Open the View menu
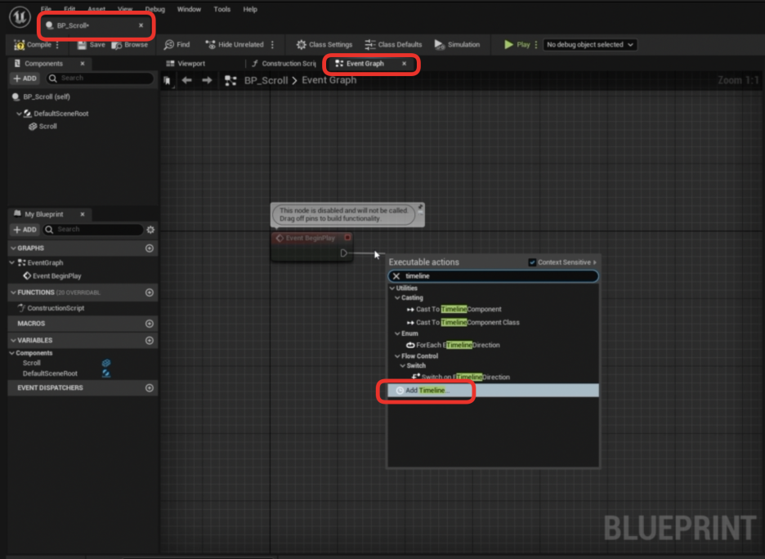Viewport: 765px width, 559px height. pyautogui.click(x=125, y=9)
